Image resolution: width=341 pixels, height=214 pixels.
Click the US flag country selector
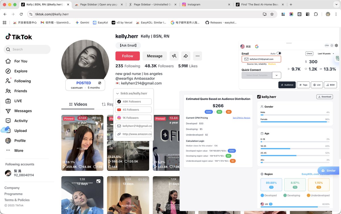click(x=246, y=46)
